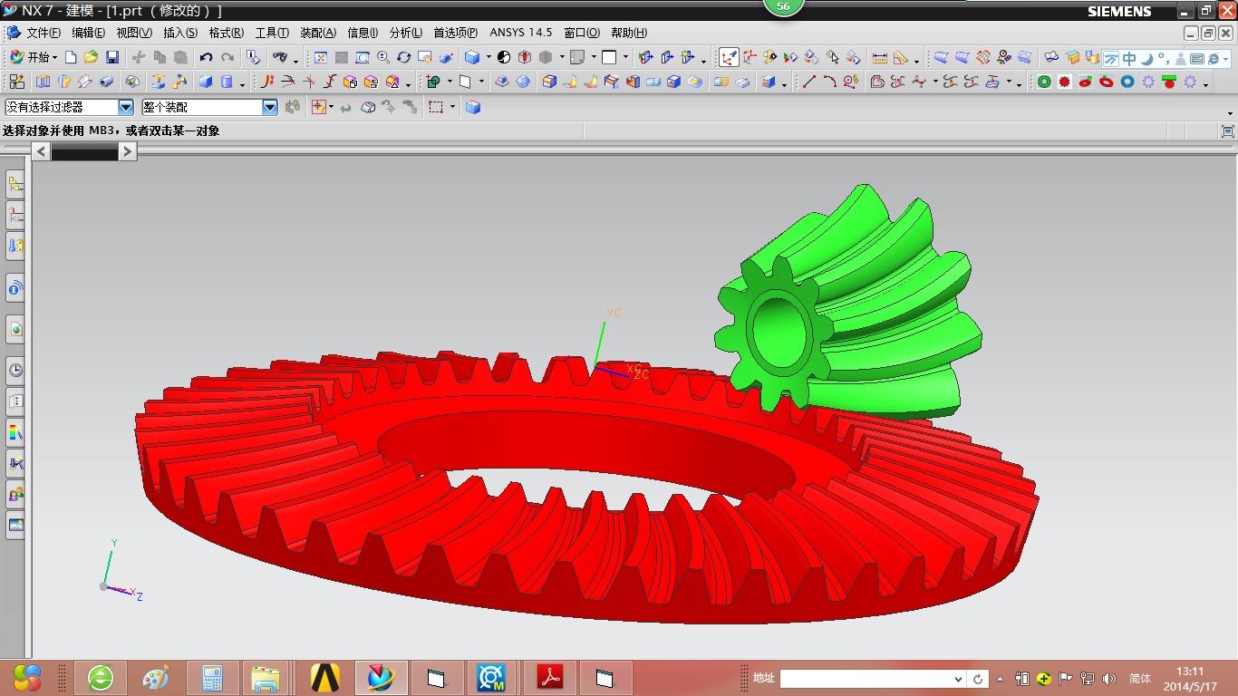Open the Windows Start orb
Screen dimensions: 1238x696
[x=27, y=677]
